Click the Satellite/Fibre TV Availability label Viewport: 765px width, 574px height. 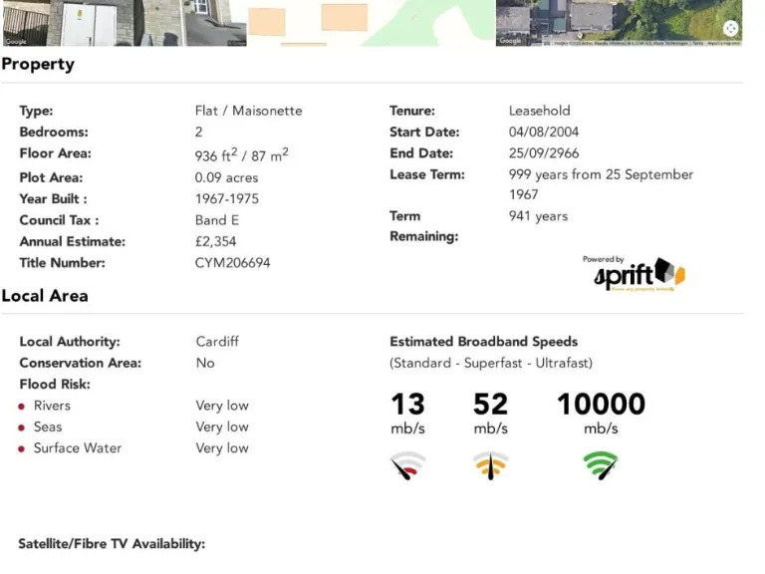112,544
